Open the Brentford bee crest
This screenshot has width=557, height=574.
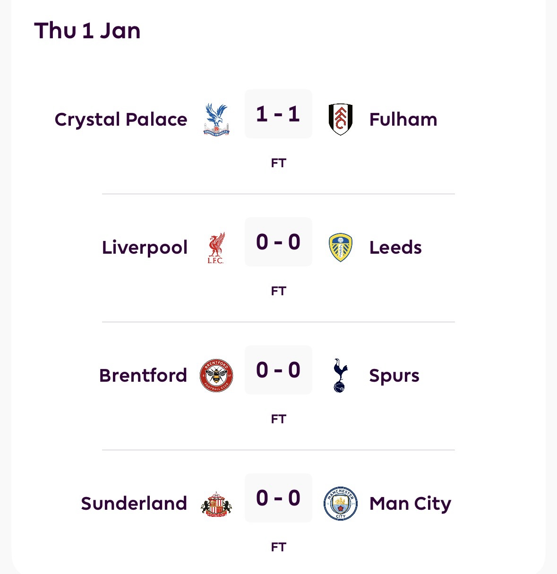point(216,376)
